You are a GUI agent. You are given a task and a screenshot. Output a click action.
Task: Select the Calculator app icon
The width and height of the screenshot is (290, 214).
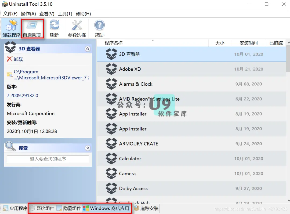click(x=111, y=158)
